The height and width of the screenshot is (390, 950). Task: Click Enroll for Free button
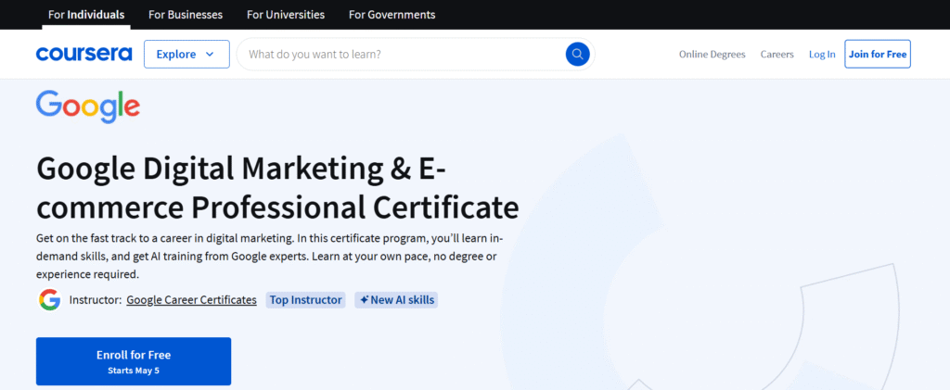[x=134, y=361]
